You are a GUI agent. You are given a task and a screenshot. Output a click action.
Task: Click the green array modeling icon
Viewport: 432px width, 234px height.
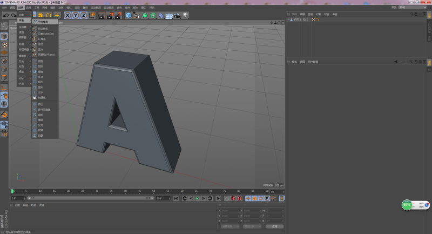point(153,16)
